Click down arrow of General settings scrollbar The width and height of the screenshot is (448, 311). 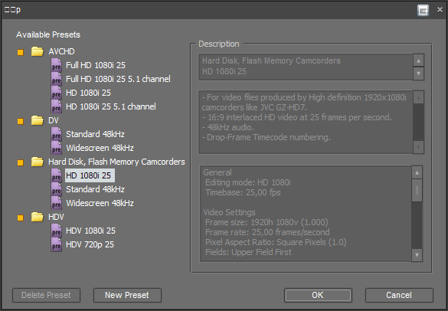tap(417, 254)
